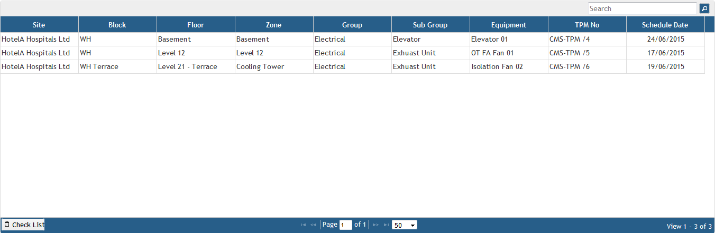This screenshot has height=233, width=715.
Task: Click the search magnifier icon button
Action: 704,8
